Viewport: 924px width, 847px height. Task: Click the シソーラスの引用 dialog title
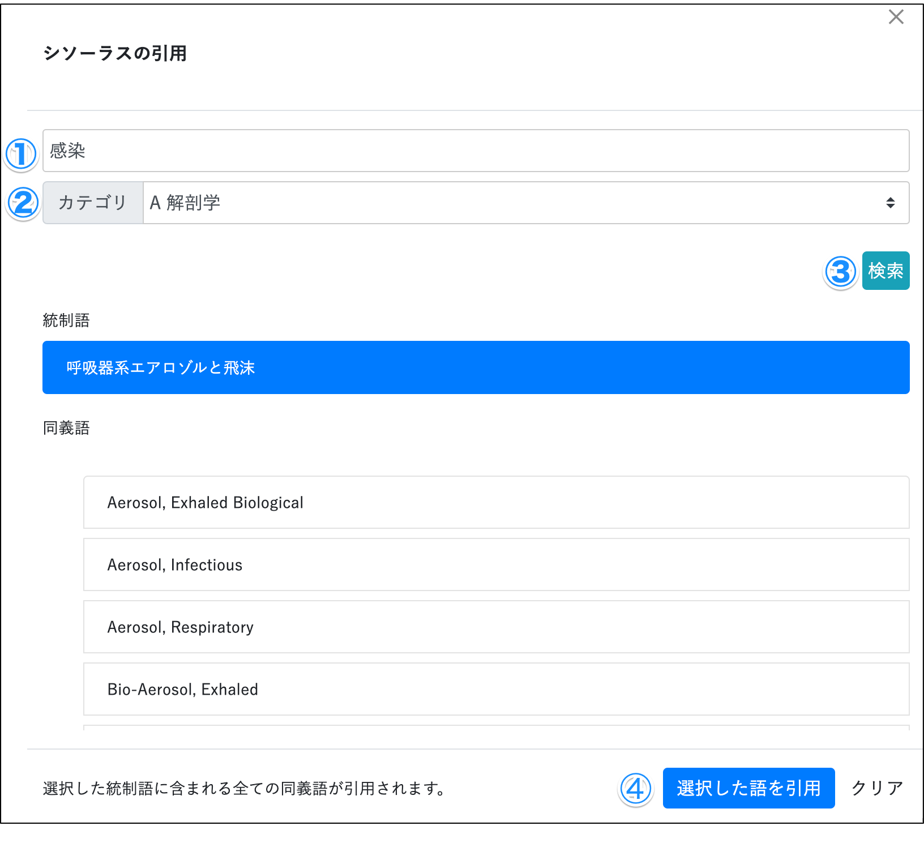(115, 53)
